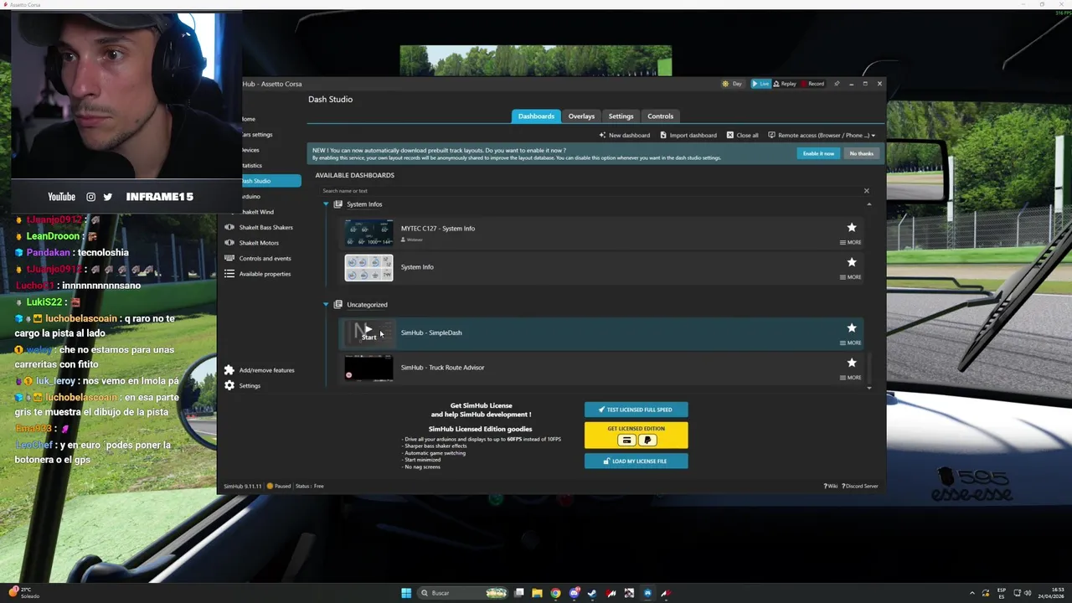This screenshot has width=1072, height=603.
Task: Open MORE menu for System Info
Action: [x=851, y=277]
